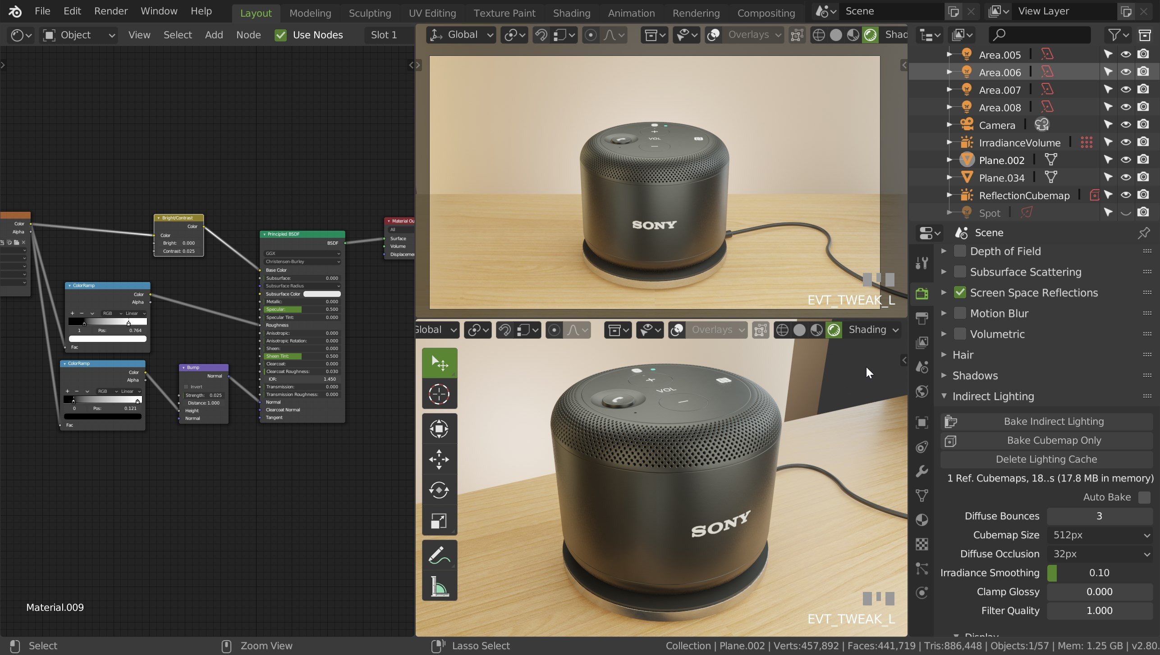Select the Rotate tool in lower viewport
The height and width of the screenshot is (655, 1160).
point(439,490)
